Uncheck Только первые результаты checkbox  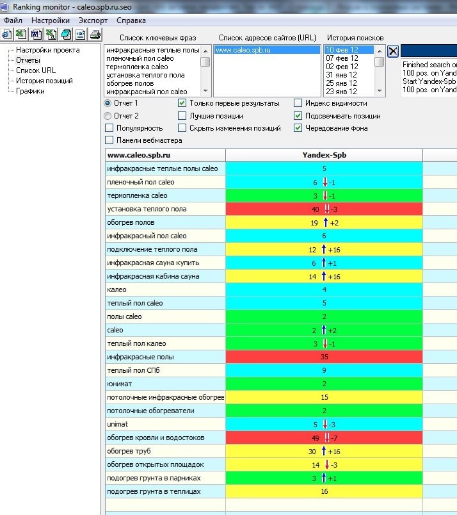coord(182,103)
